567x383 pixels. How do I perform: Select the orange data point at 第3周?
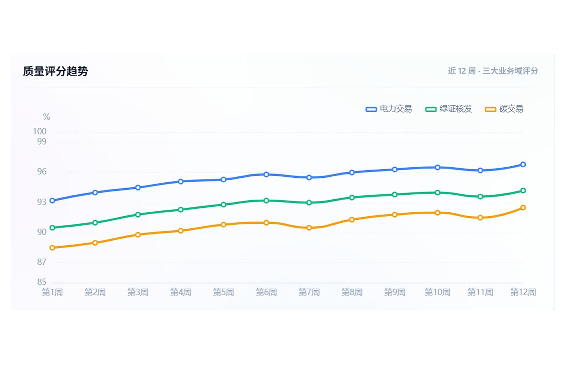coord(138,235)
